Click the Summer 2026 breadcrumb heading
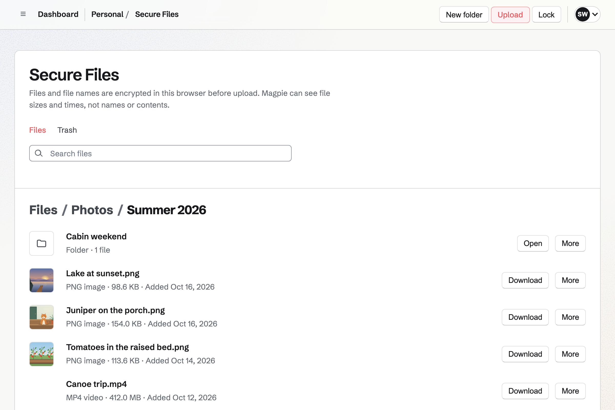This screenshot has width=615, height=410. (x=167, y=210)
